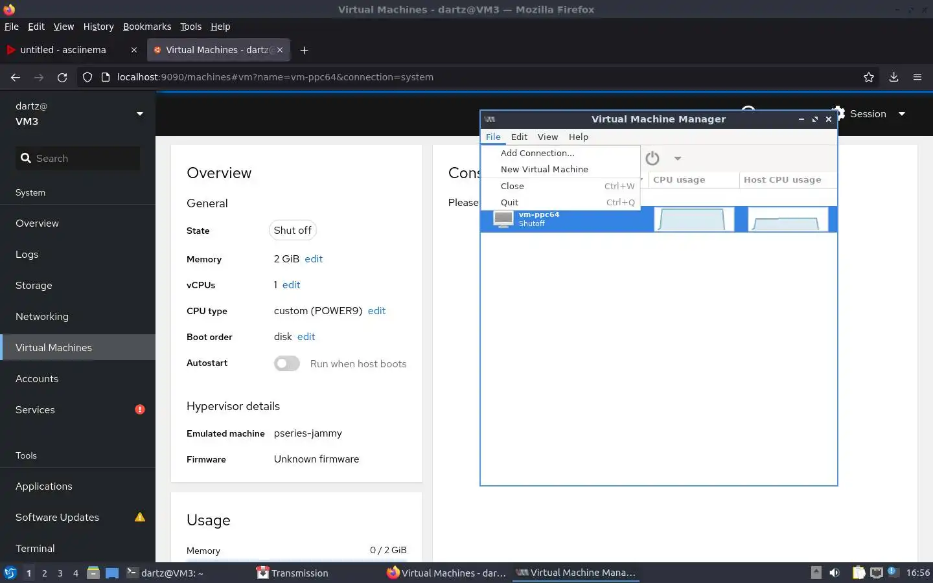Click the shield tracking protection icon
Screen dimensions: 933x583
87,77
